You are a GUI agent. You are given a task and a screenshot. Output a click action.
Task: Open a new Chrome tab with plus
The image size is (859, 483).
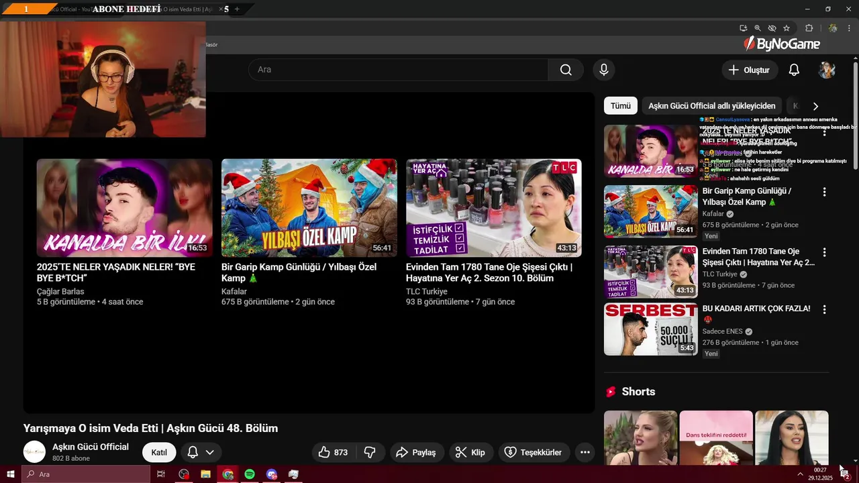(237, 9)
